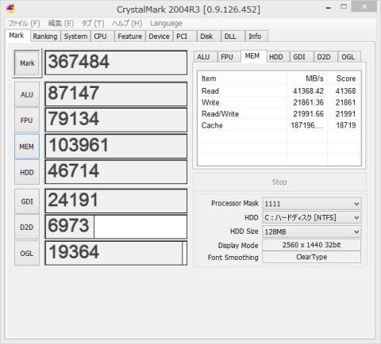
Task: Open the ヘルプ (H) menu
Action: pos(127,23)
